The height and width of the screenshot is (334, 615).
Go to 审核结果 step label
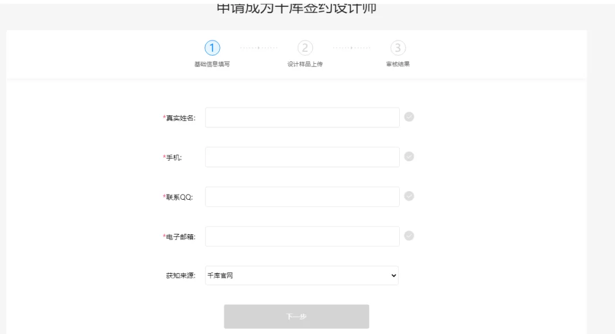tap(397, 64)
